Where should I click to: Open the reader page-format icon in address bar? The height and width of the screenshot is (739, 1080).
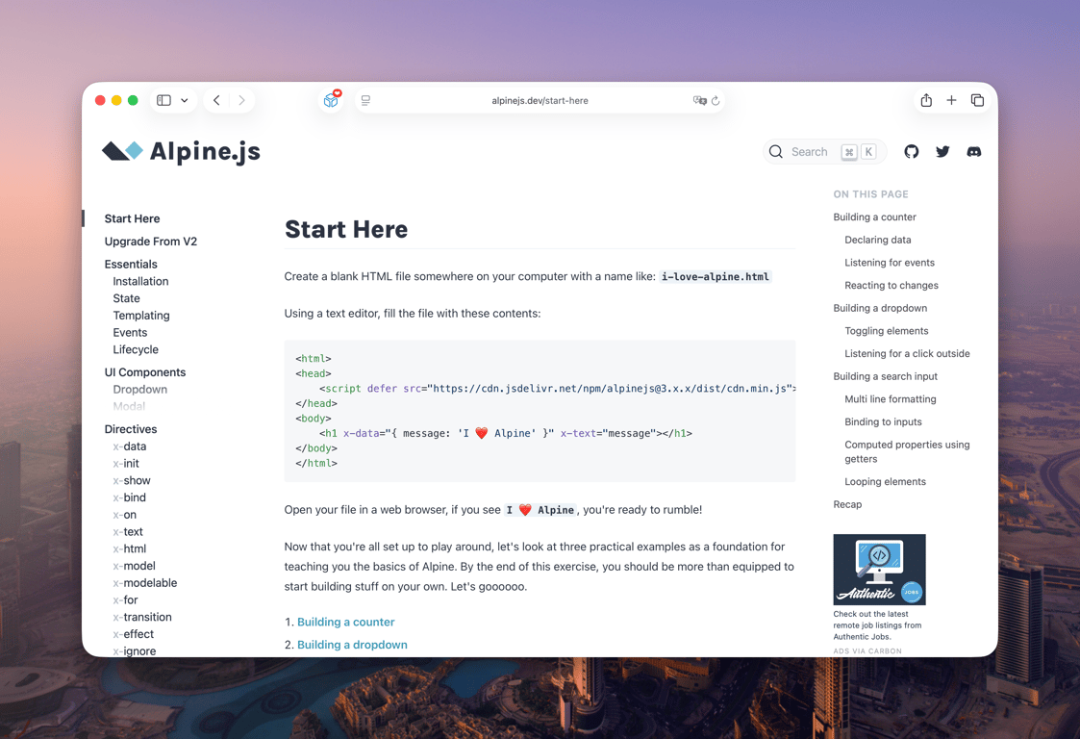click(365, 101)
